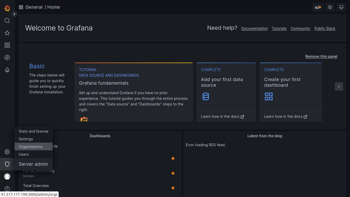Open dashboard settings gear in top bar
The width and height of the screenshot is (350, 197).
[x=330, y=7]
